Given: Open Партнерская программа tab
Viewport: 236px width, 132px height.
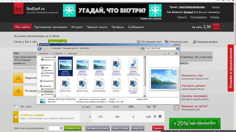Looking at the screenshot, I should coord(51,27).
